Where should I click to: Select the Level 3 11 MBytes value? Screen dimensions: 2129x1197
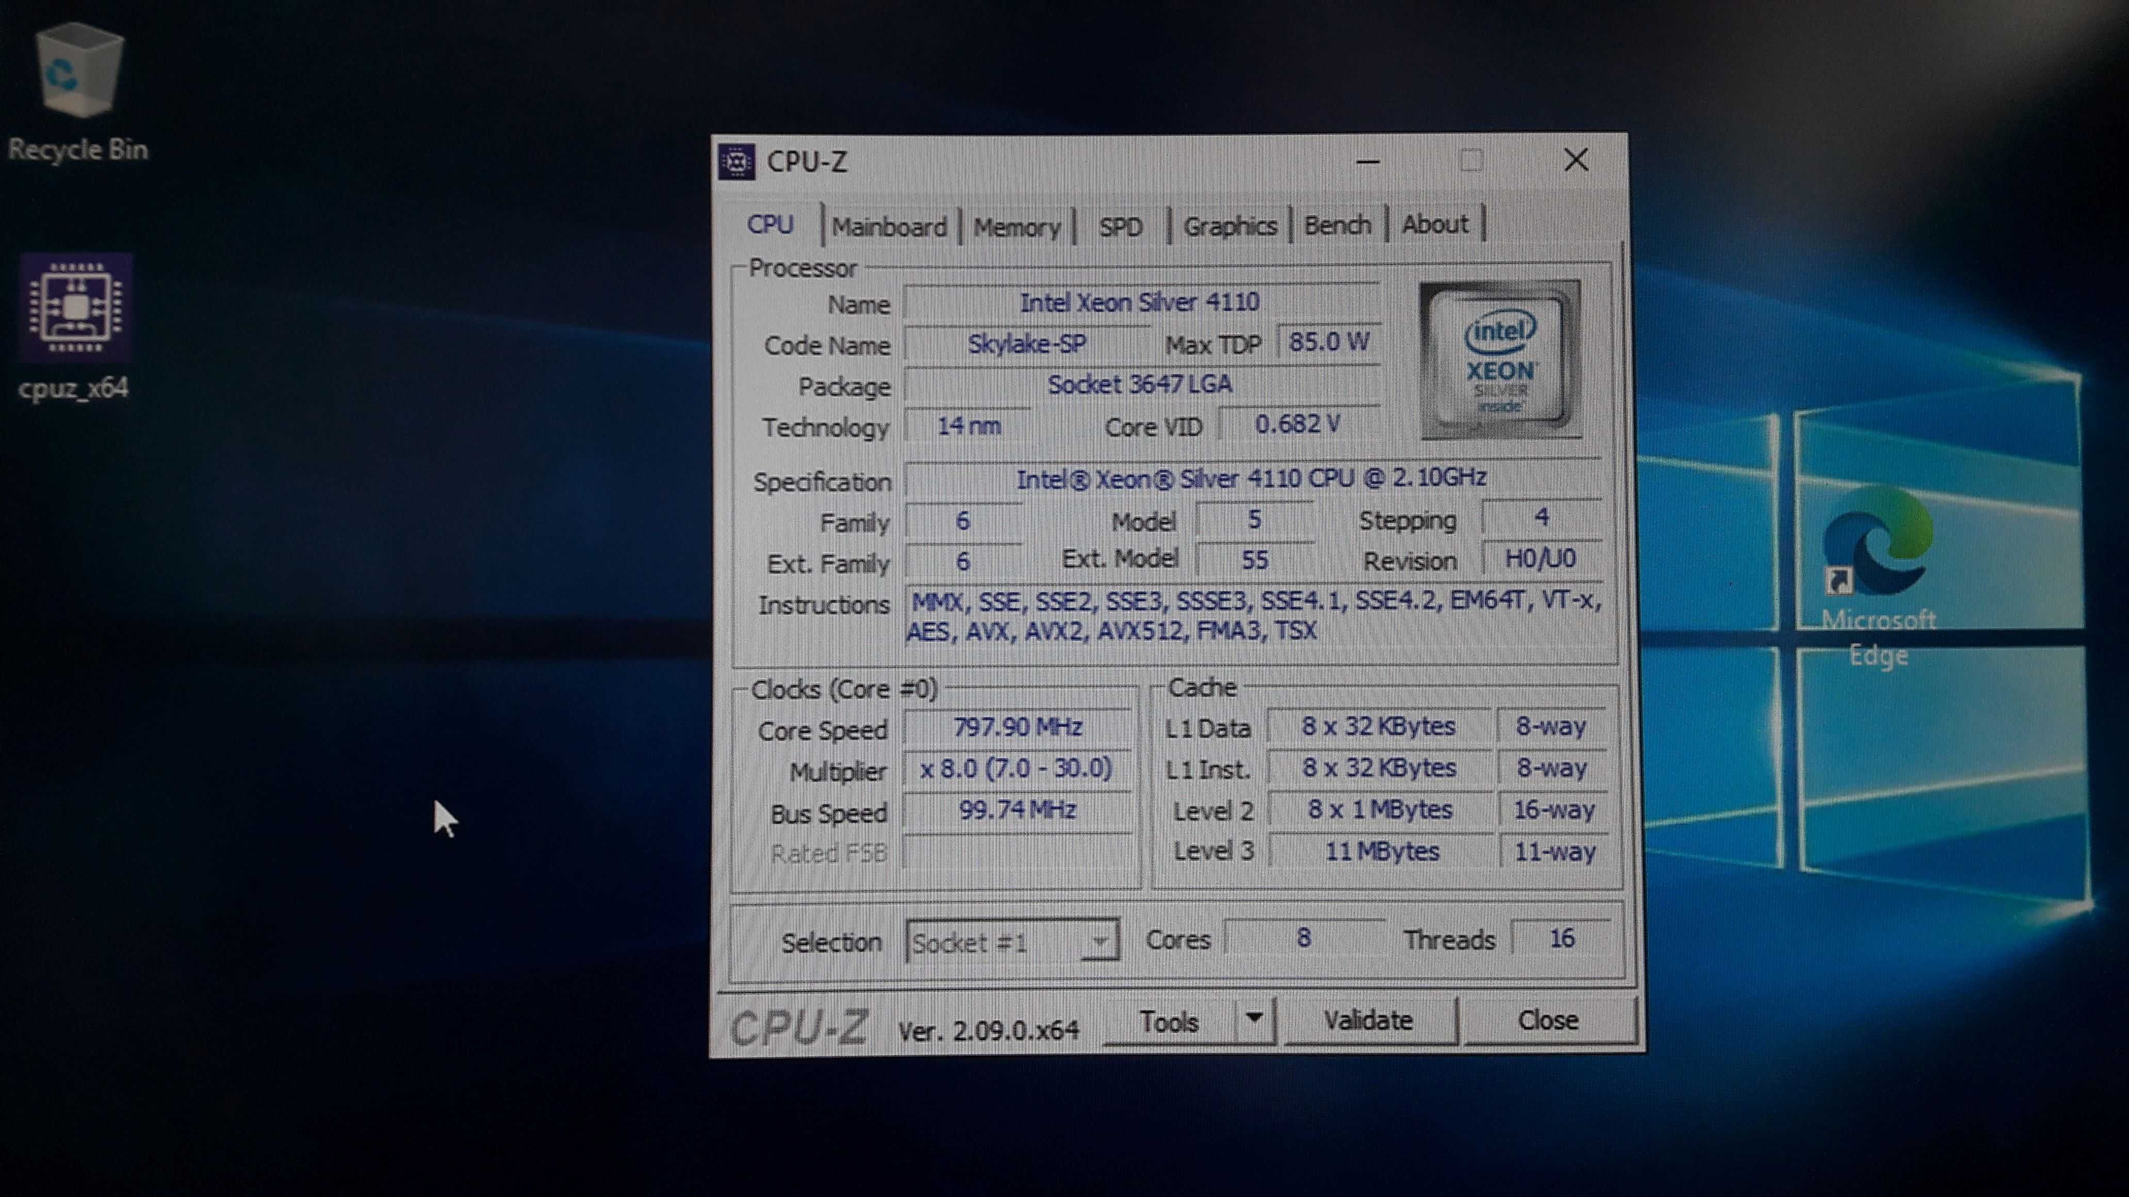pyautogui.click(x=1381, y=851)
